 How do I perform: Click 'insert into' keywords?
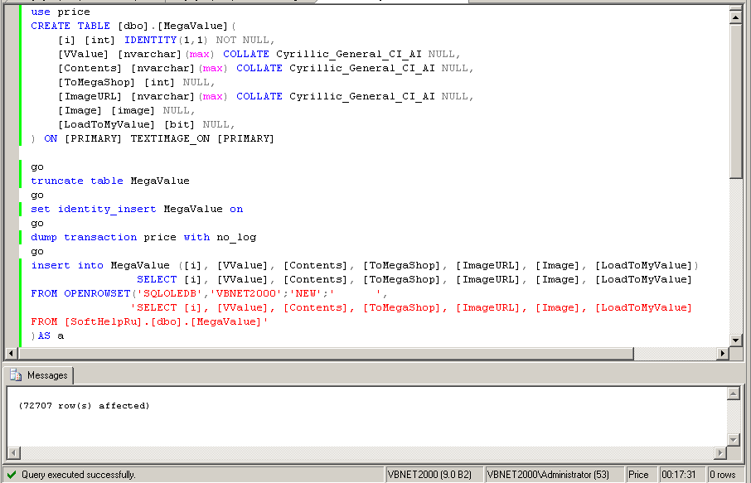67,266
